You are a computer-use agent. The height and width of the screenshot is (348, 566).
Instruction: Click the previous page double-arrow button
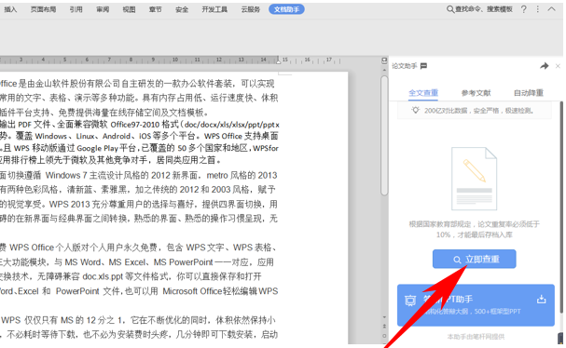tap(384, 326)
